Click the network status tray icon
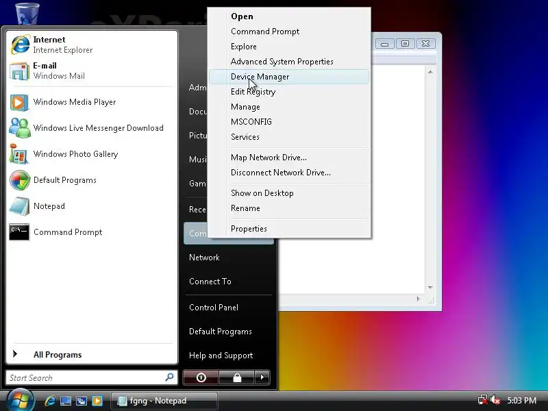Screen dimensions: 548x411 [483, 400]
